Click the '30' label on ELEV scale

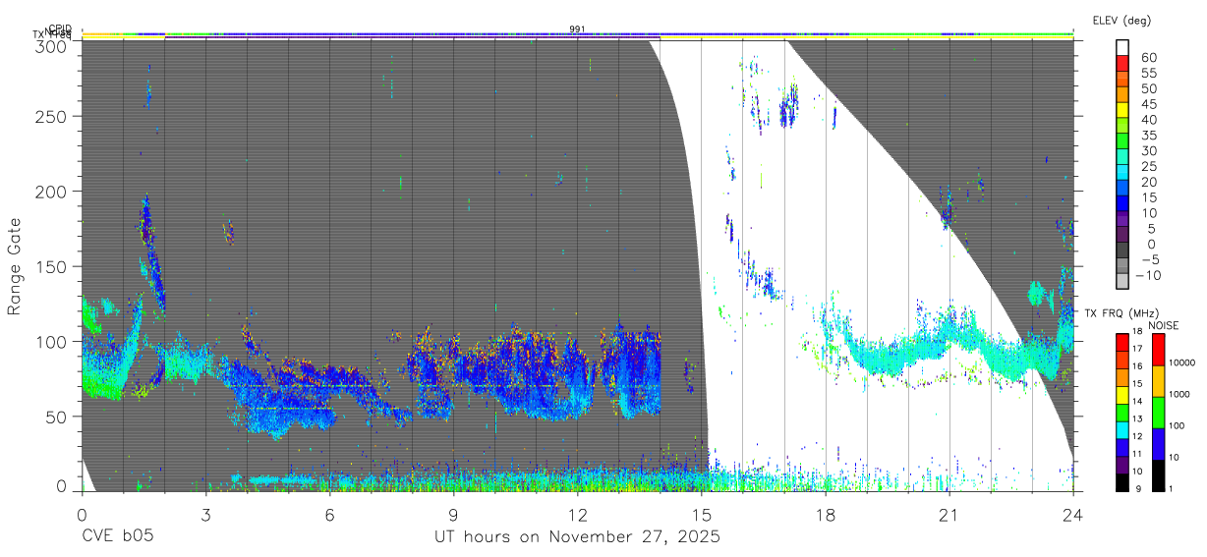pyautogui.click(x=1149, y=151)
